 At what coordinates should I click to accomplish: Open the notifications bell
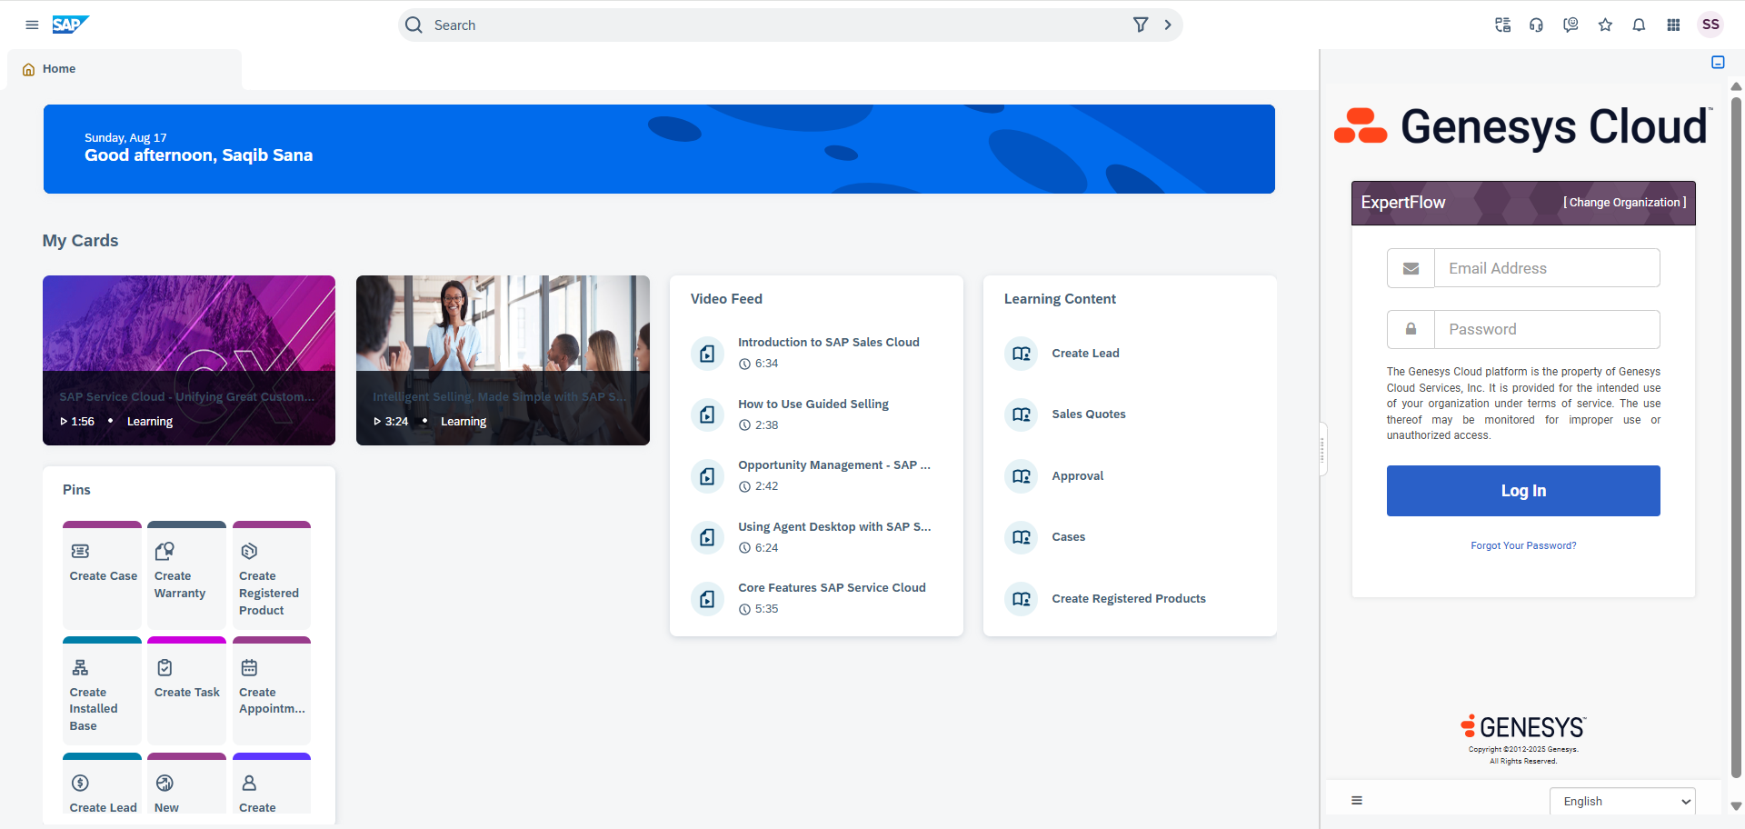click(x=1639, y=25)
